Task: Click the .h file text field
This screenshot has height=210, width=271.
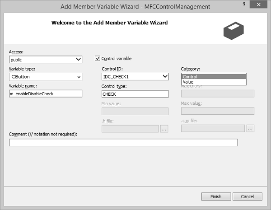Action: (130, 129)
